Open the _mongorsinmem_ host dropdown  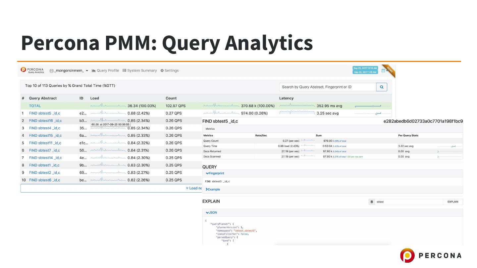pyautogui.click(x=69, y=70)
